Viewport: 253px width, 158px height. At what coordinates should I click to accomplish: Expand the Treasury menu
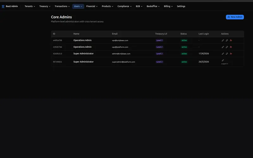(45, 6)
